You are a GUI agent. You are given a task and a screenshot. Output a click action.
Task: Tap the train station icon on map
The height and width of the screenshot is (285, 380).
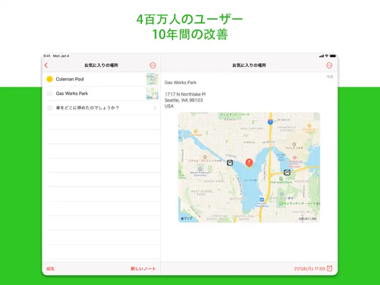pyautogui.click(x=230, y=163)
